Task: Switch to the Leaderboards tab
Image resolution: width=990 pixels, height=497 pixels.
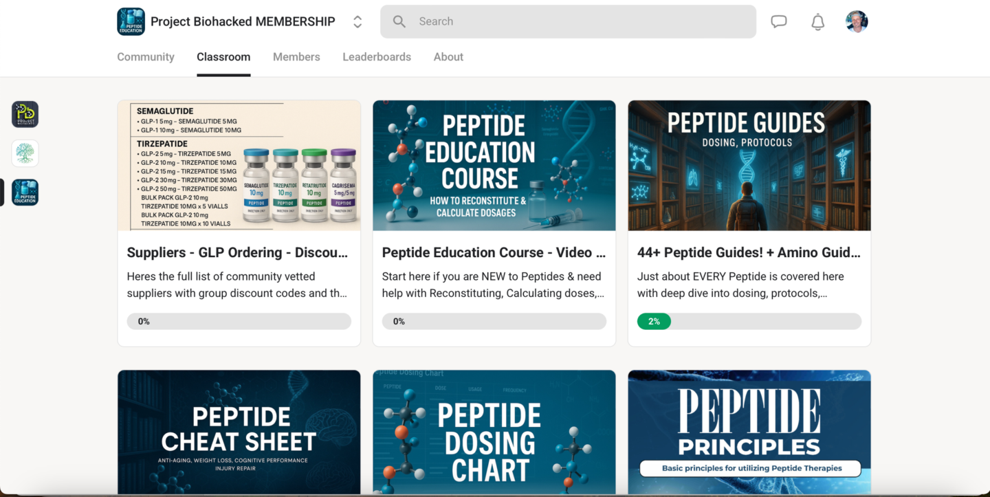Action: pos(377,57)
